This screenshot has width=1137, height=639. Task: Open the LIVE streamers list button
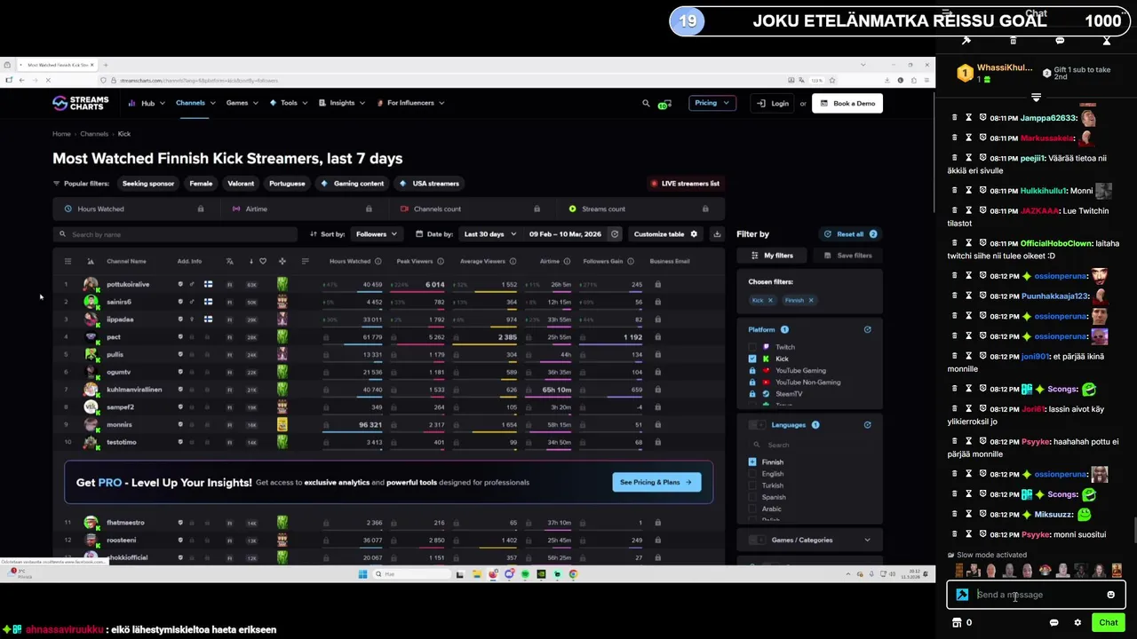tap(684, 184)
